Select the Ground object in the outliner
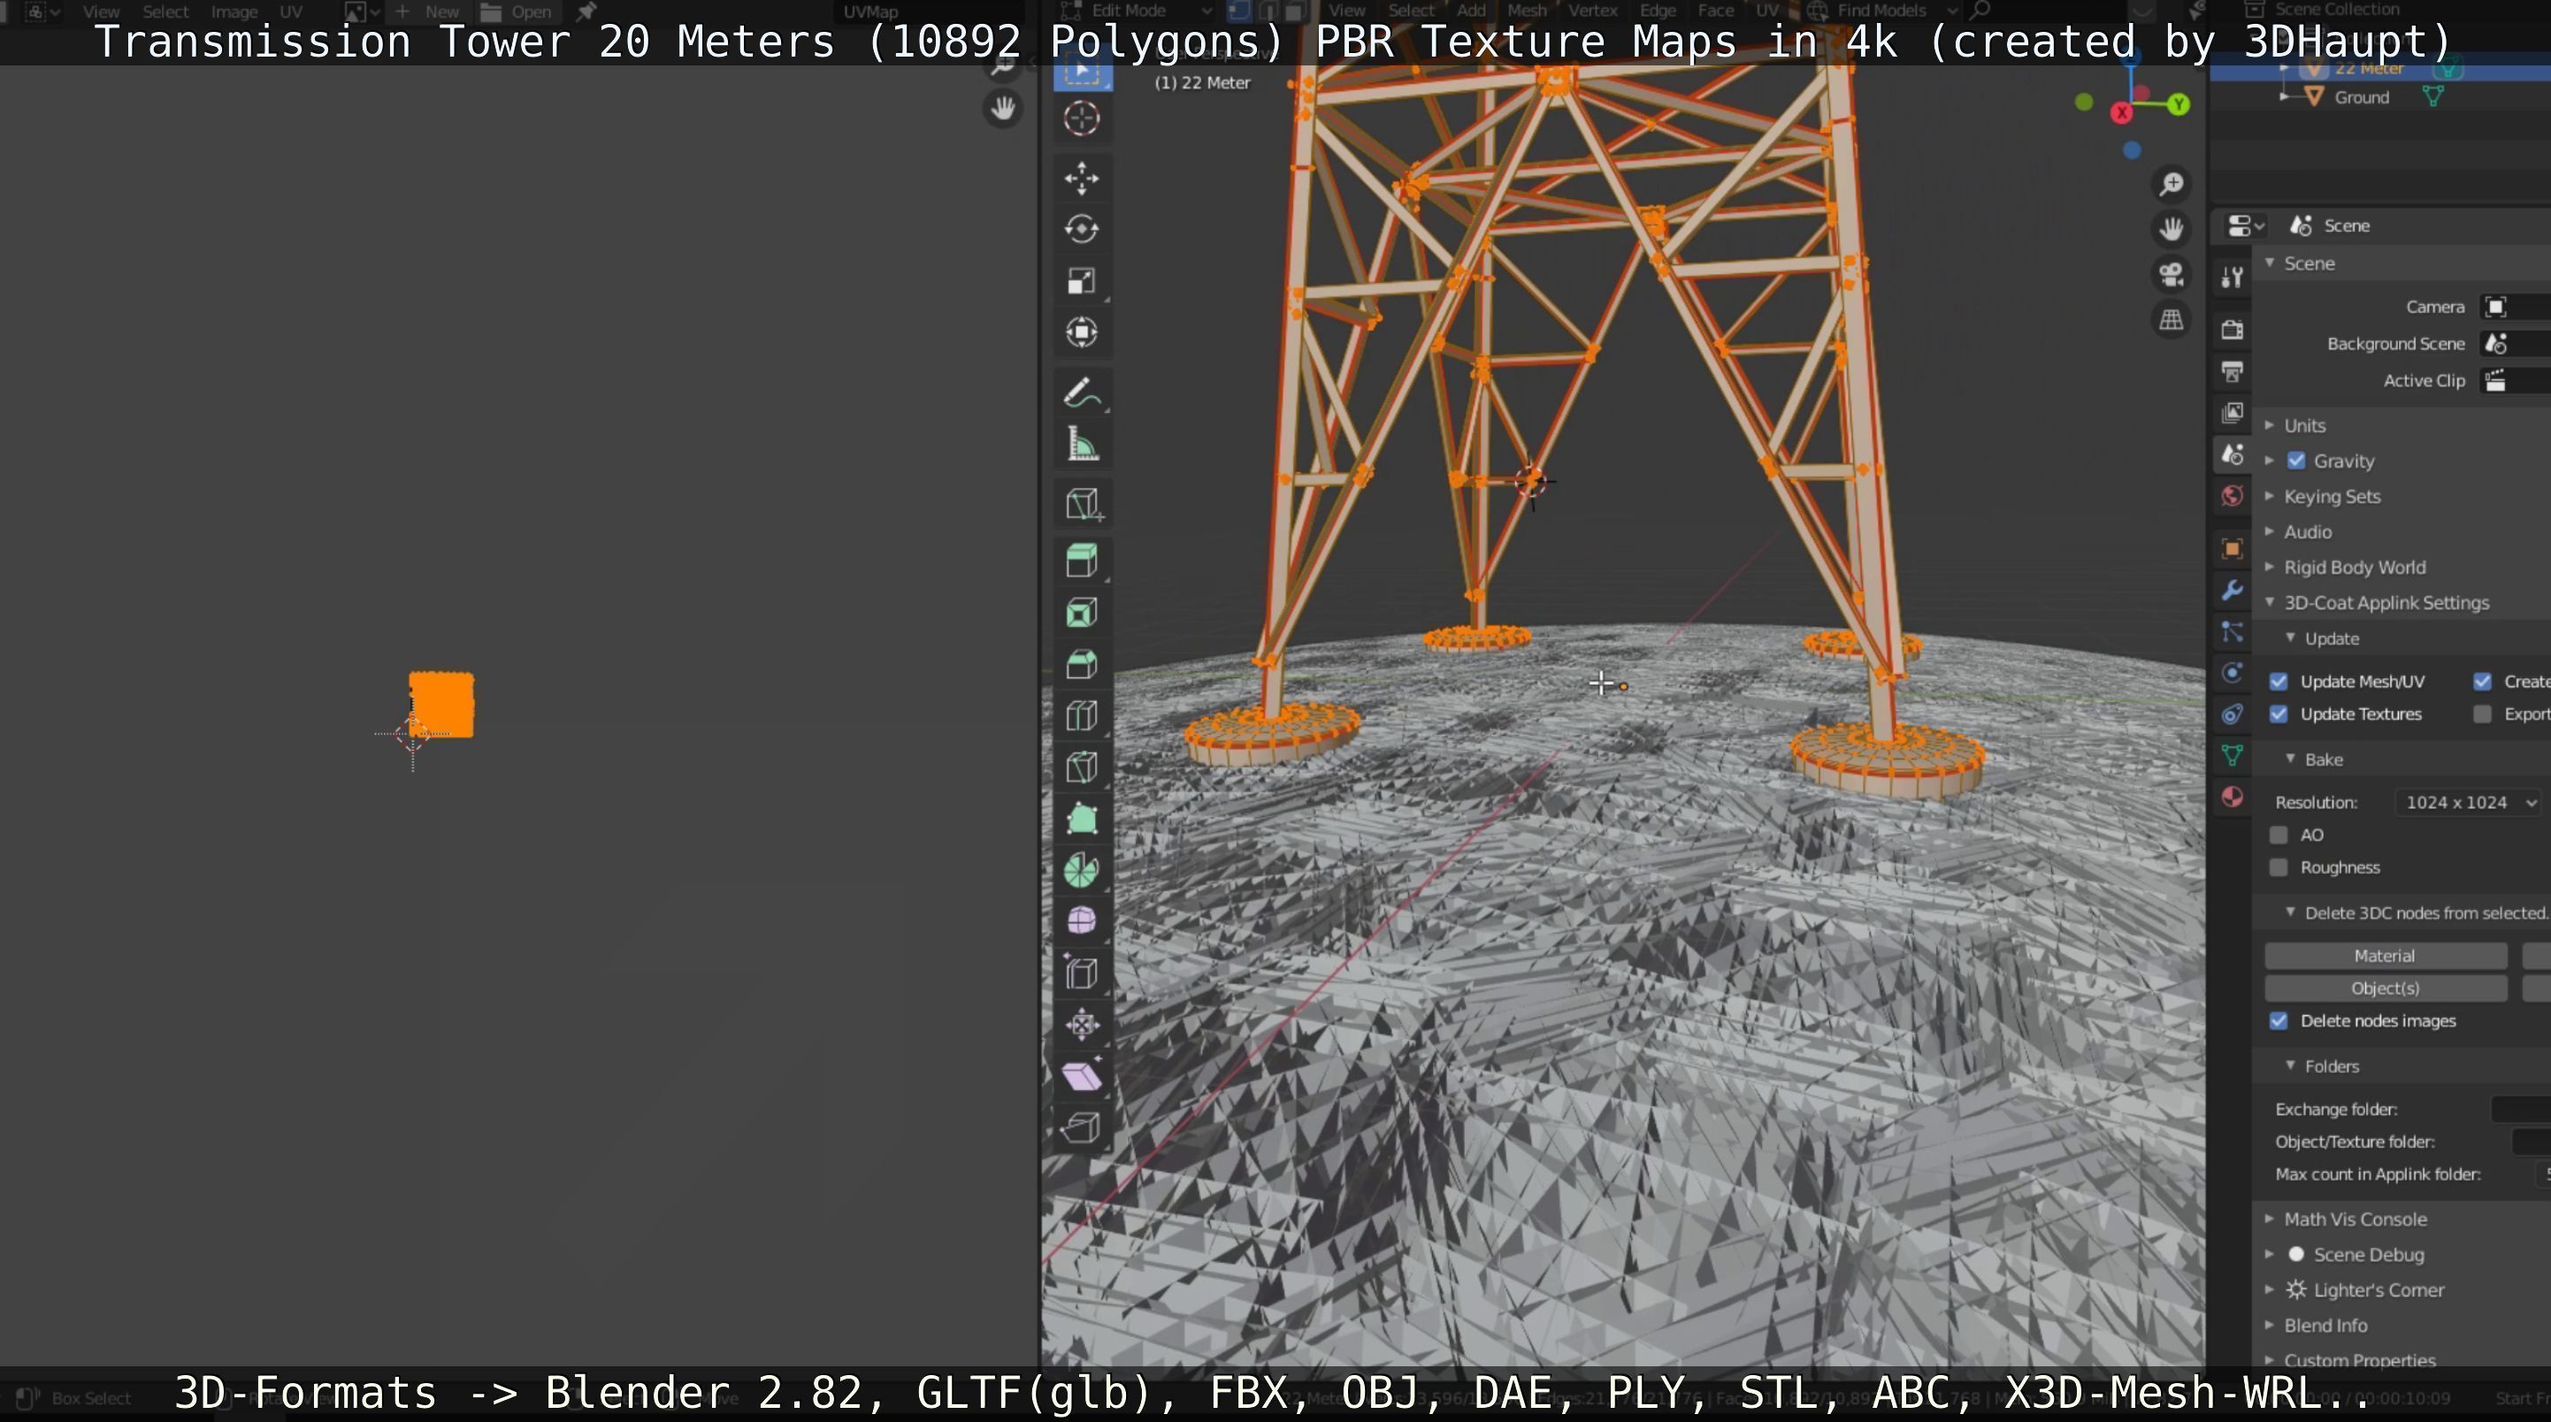 [2361, 97]
